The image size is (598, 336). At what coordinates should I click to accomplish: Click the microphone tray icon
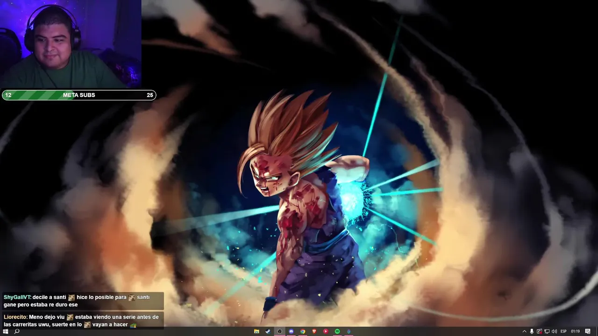[532, 331]
